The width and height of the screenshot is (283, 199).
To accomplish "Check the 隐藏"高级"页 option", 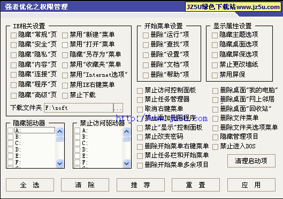I will 13,95.
